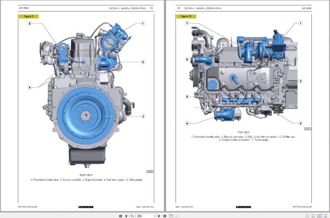Click the page number 14 header

coord(178,8)
